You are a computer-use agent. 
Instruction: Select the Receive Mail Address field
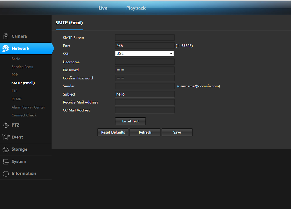145,102
